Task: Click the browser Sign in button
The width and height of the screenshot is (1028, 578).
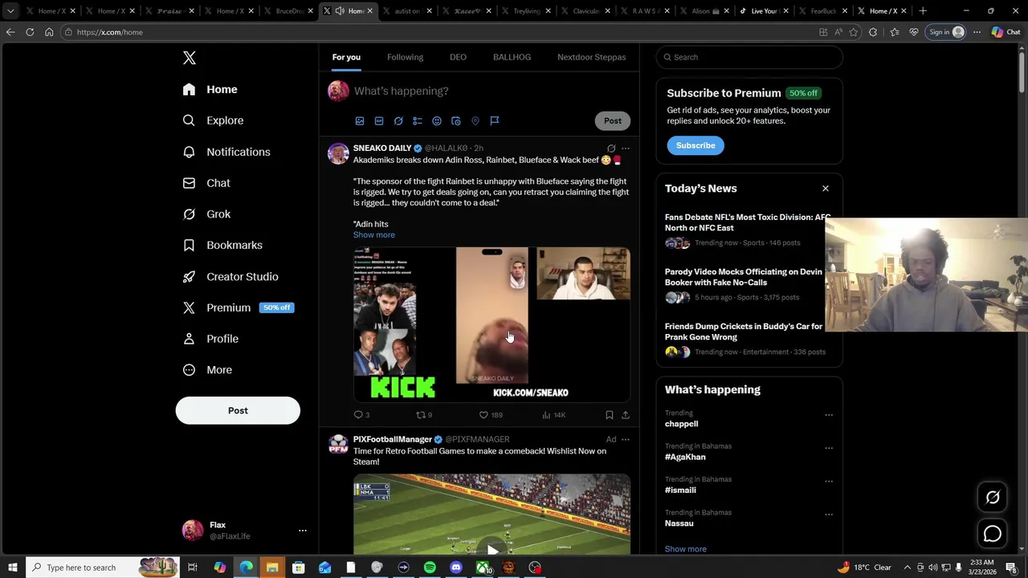Action: tap(946, 32)
